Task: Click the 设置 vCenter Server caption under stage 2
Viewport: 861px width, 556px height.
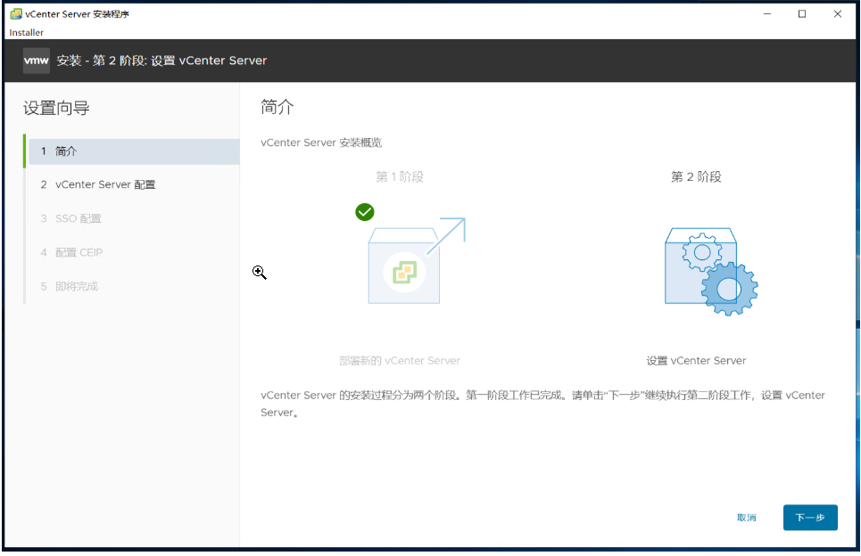Action: click(696, 361)
